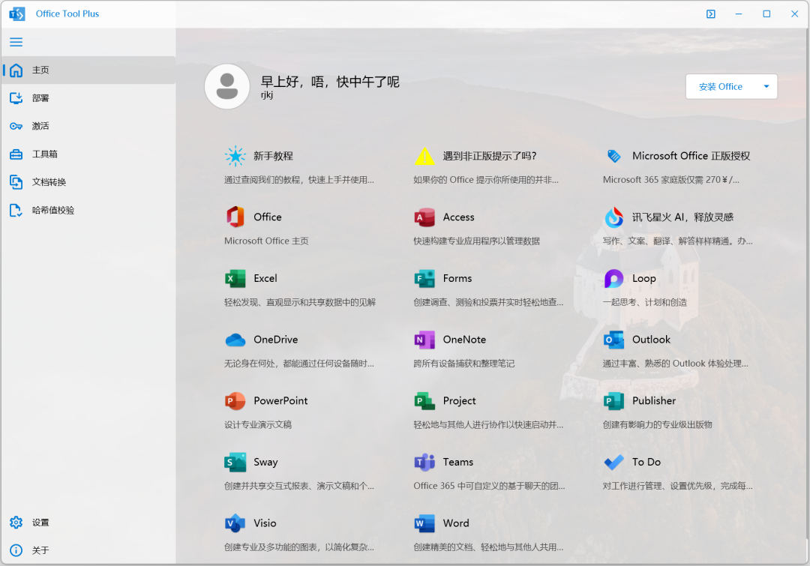
Task: Click the Outlook title text
Action: click(x=652, y=340)
